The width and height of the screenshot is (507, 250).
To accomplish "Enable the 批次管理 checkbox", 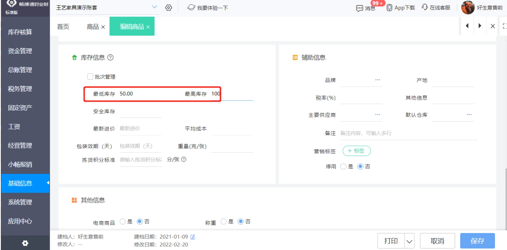I will [x=90, y=77].
